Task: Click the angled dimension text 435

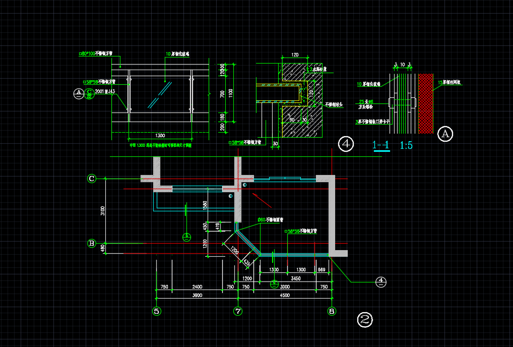Action: 246,263
